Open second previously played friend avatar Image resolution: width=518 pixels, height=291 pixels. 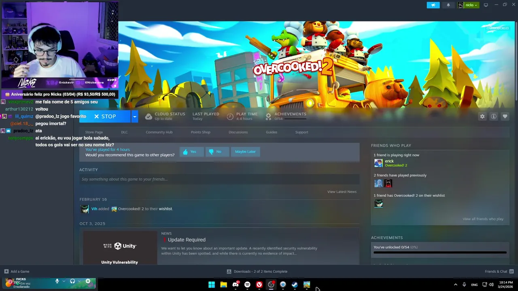pos(388,183)
